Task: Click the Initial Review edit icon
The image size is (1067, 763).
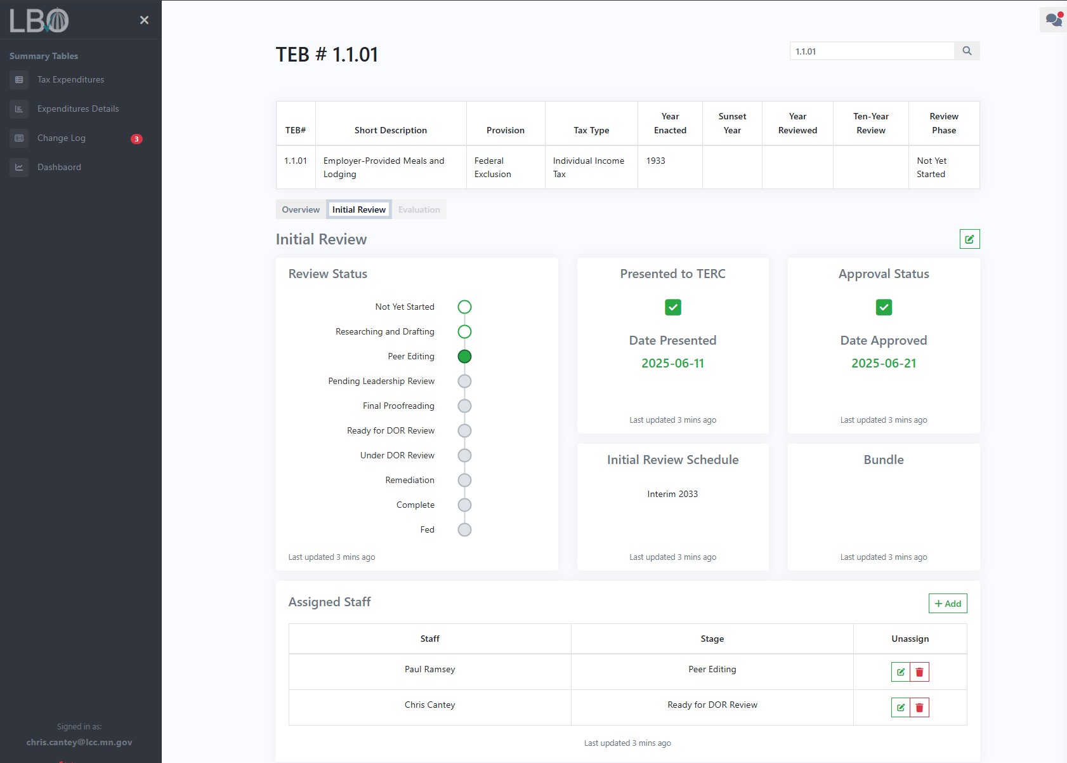Action: 969,239
